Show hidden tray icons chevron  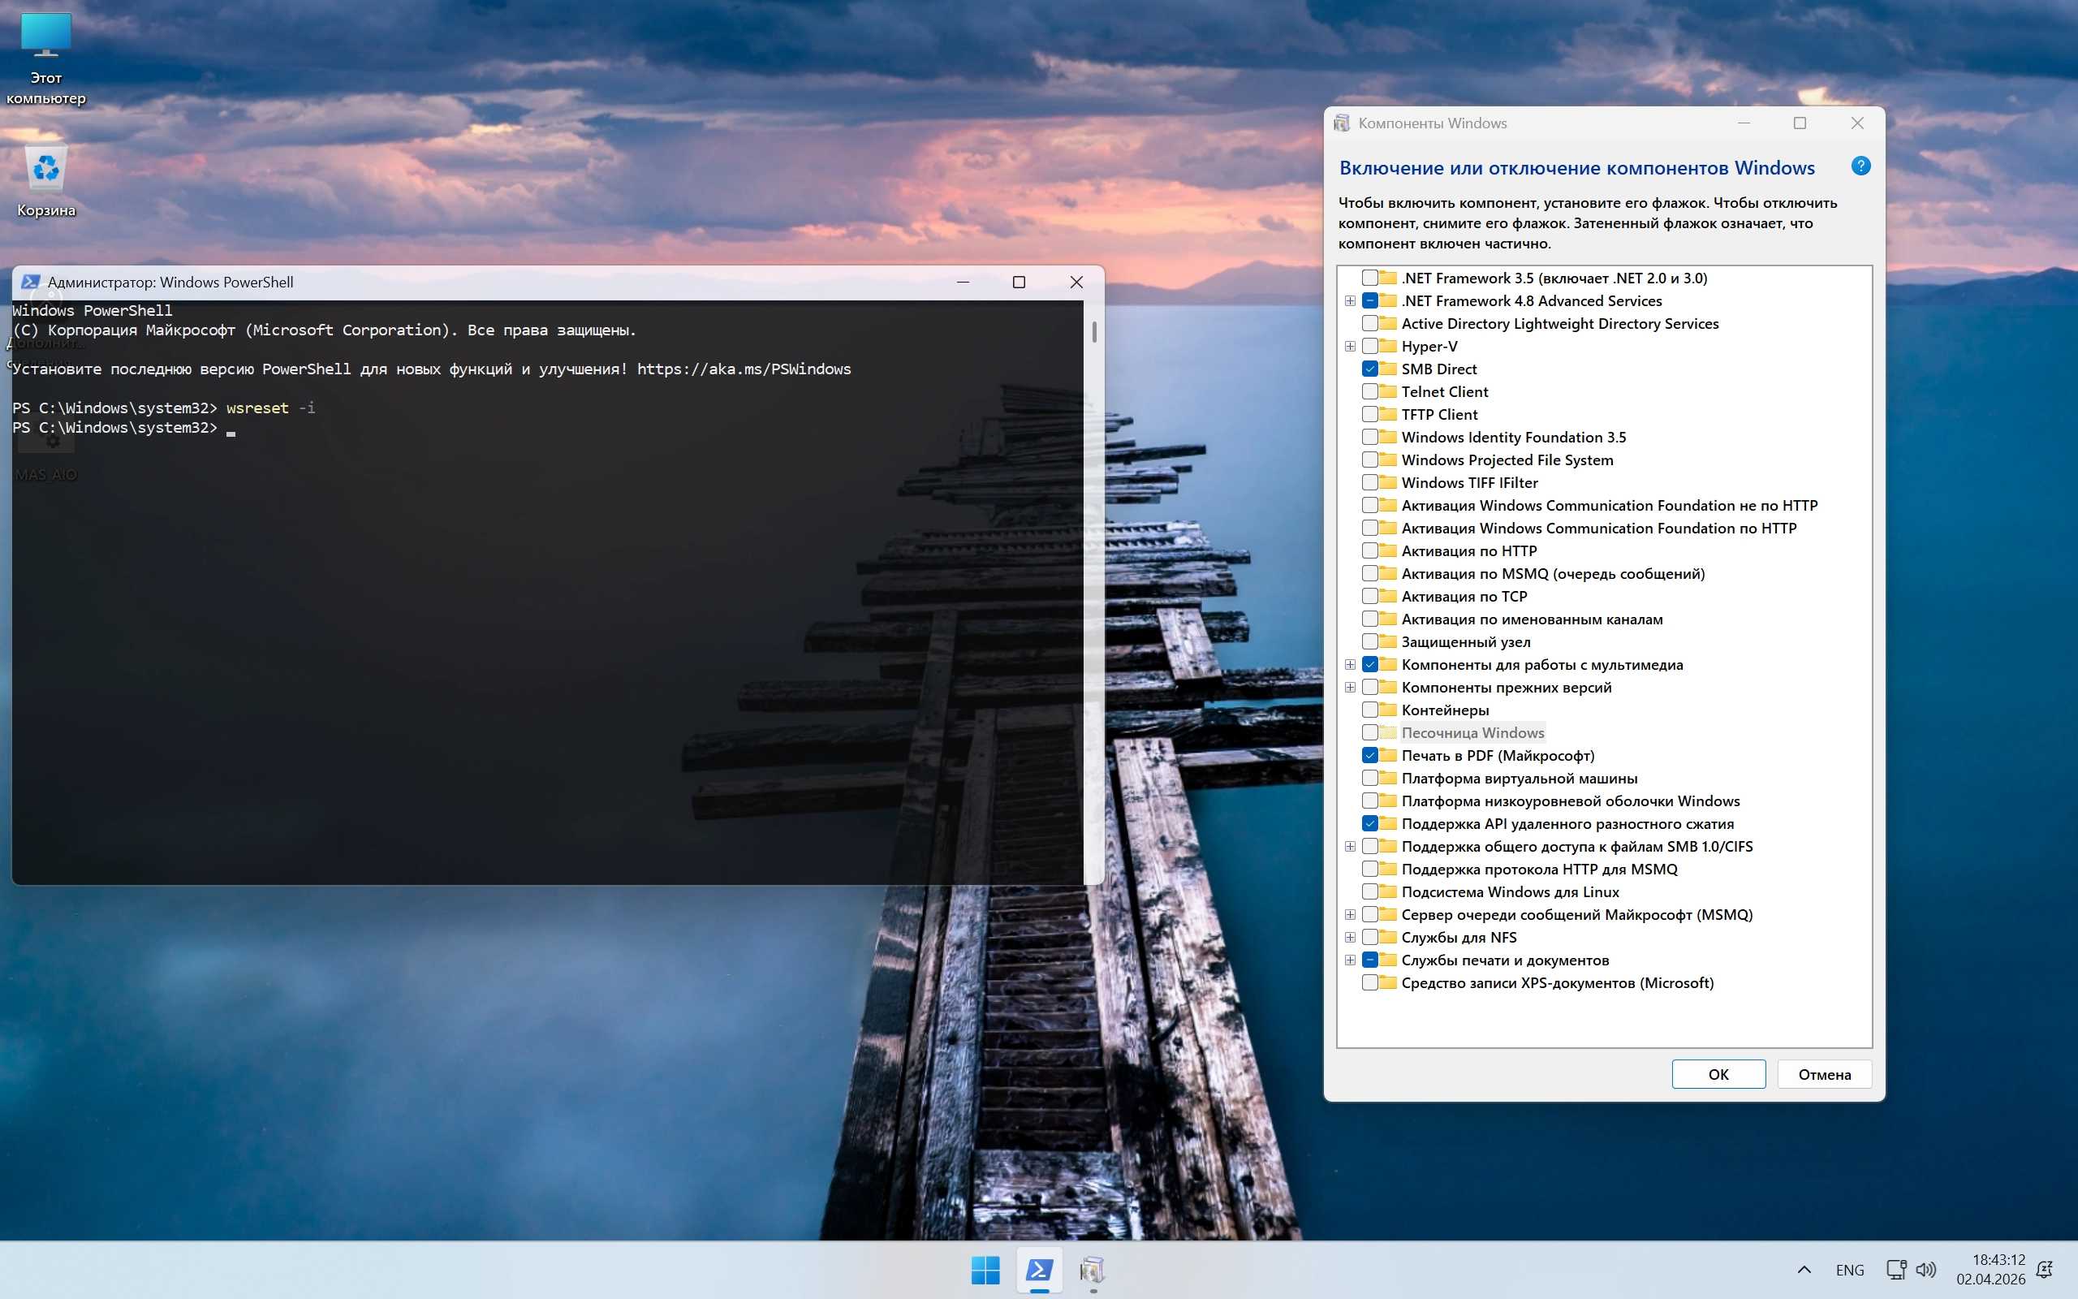(x=1803, y=1269)
